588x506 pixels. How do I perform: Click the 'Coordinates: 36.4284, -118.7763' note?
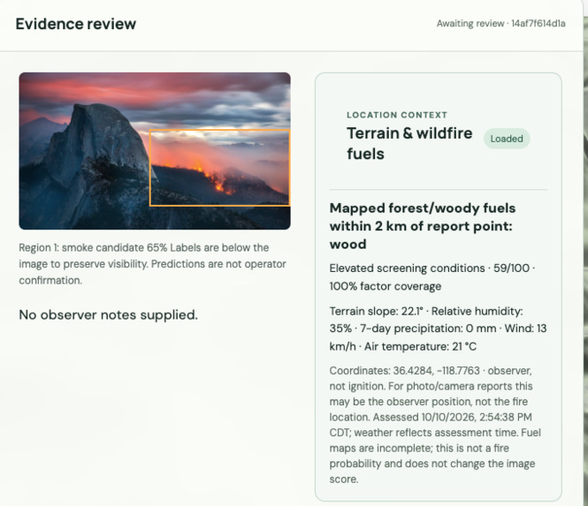click(x=435, y=425)
